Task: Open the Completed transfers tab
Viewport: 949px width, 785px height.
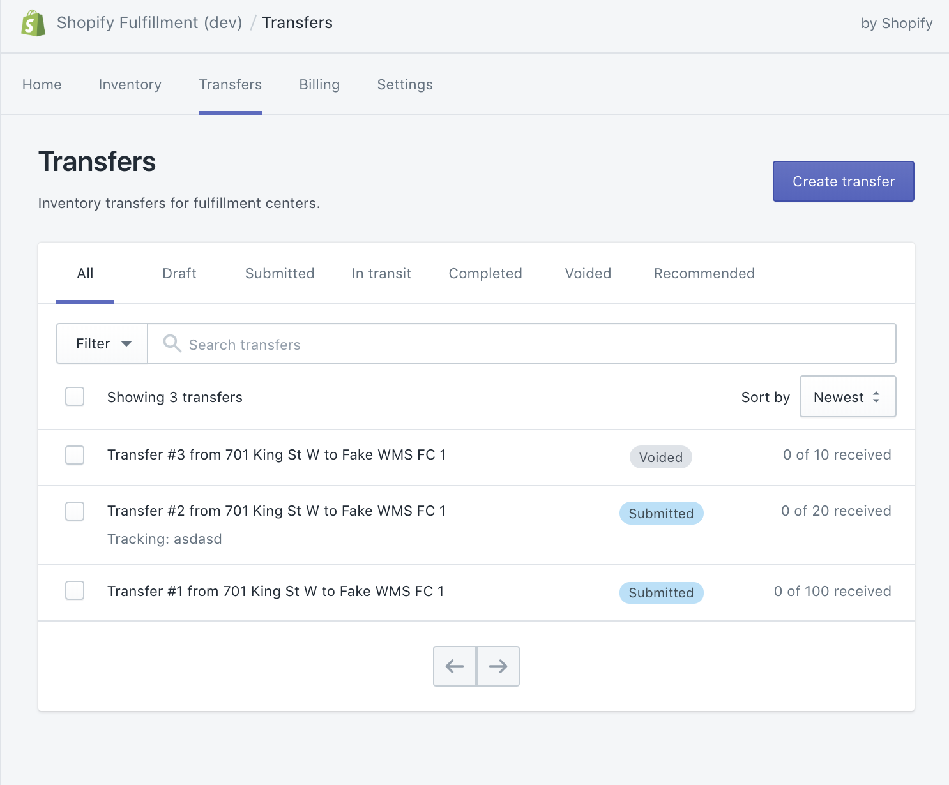Action: click(x=485, y=273)
